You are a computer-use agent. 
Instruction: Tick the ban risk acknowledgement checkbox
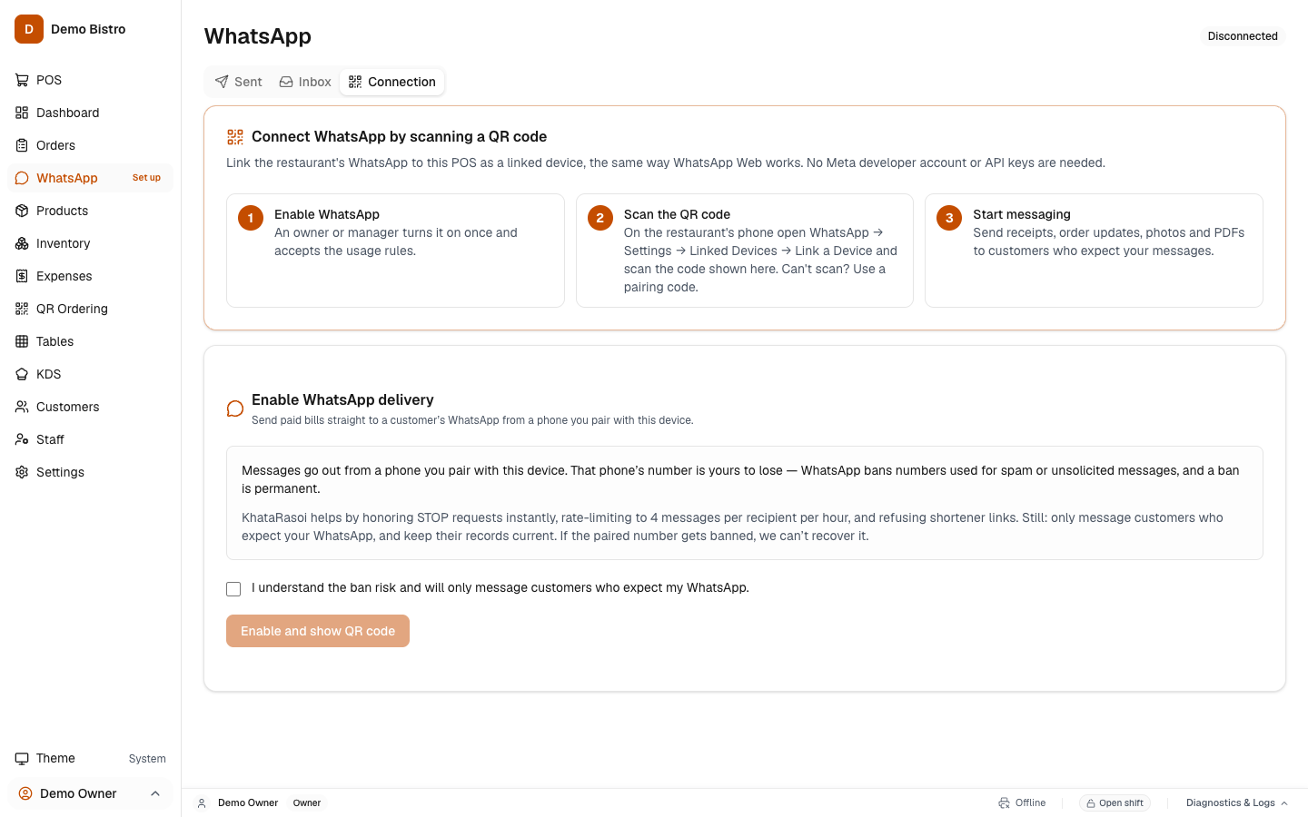pos(233,589)
